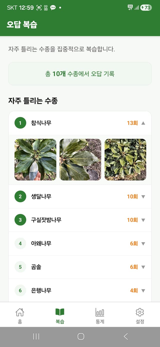This screenshot has width=160, height=347.
Task: Switch to the 통계 tab
Action: click(100, 315)
